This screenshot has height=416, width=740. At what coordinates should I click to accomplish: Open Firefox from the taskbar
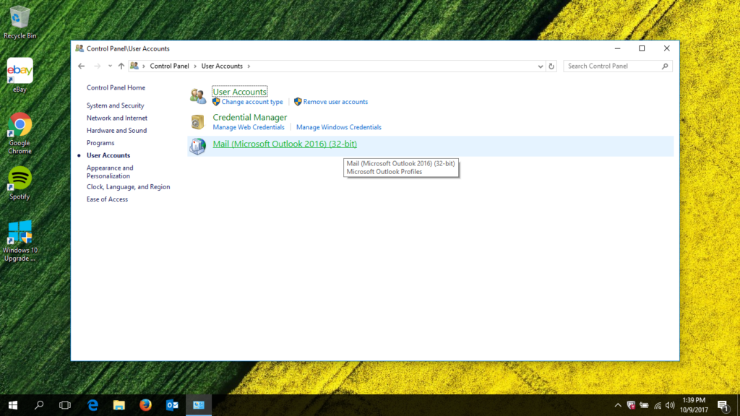coord(145,405)
